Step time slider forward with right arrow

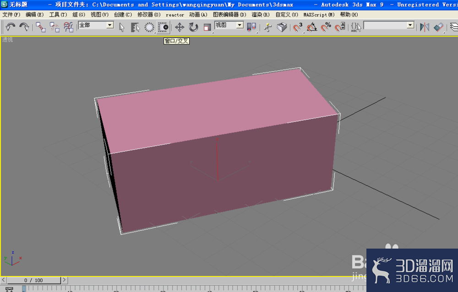coord(64,280)
